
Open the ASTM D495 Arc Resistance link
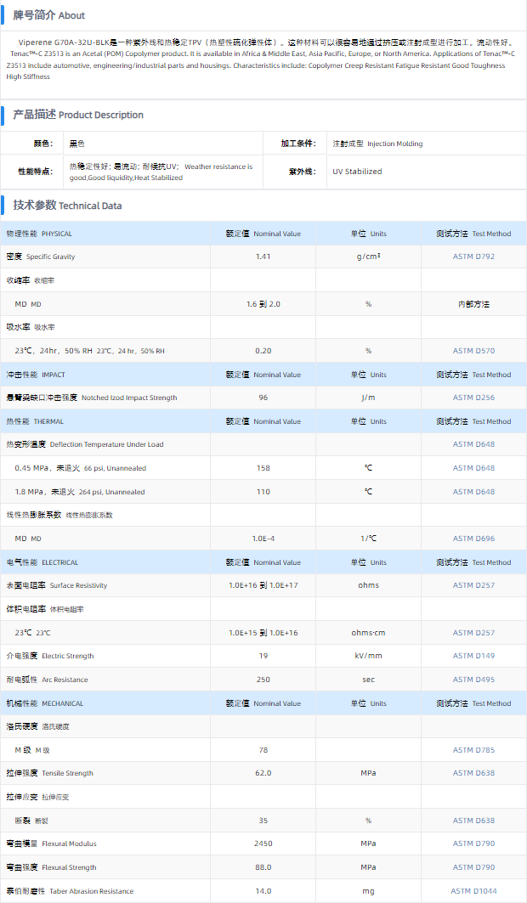[473, 680]
